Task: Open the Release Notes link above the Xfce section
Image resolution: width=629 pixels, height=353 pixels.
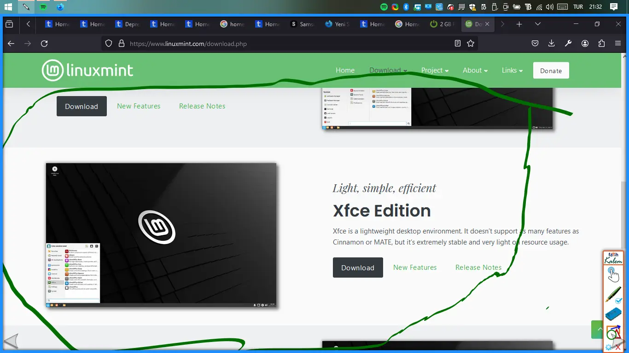Action: pos(202,106)
